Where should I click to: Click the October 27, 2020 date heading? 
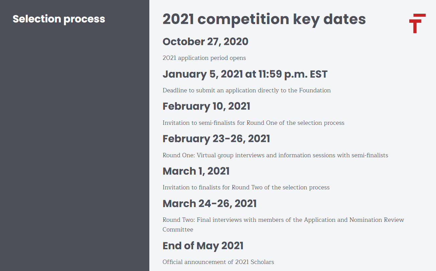[205, 42]
